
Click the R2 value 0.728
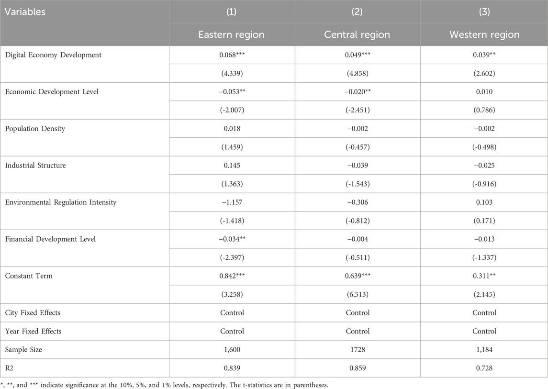pyautogui.click(x=484, y=368)
